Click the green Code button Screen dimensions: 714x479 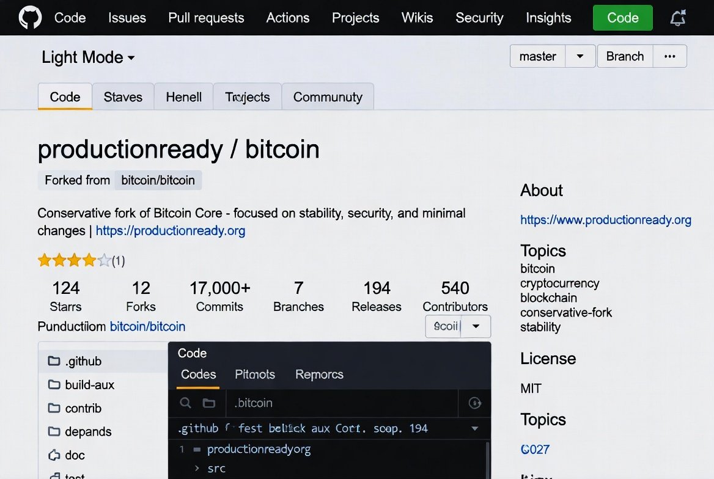coord(622,18)
